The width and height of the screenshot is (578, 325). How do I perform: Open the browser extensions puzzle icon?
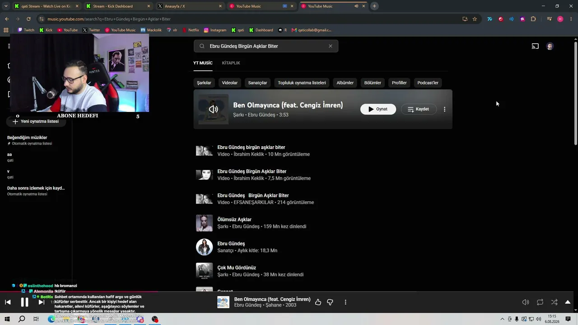pyautogui.click(x=533, y=19)
